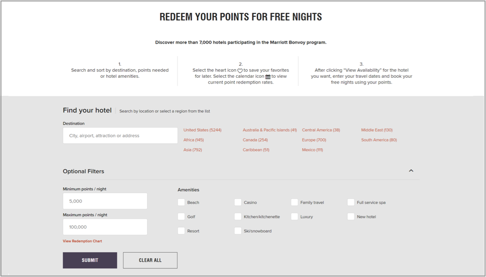486x277 pixels.
Task: Click the calendar icon in step 2
Action: (268, 76)
